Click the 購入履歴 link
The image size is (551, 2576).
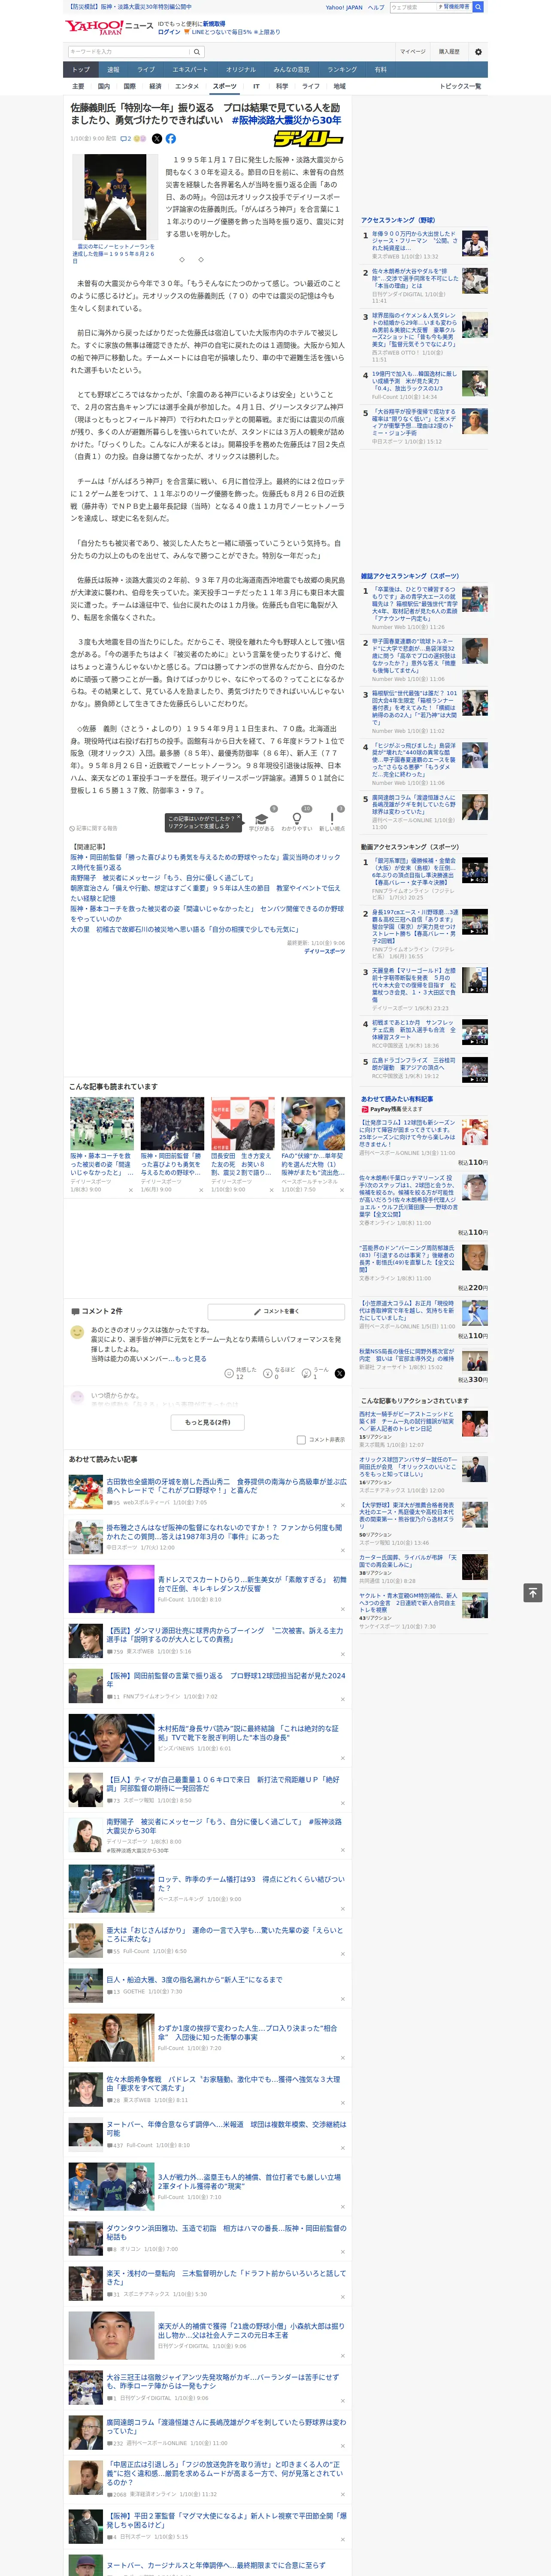(449, 52)
